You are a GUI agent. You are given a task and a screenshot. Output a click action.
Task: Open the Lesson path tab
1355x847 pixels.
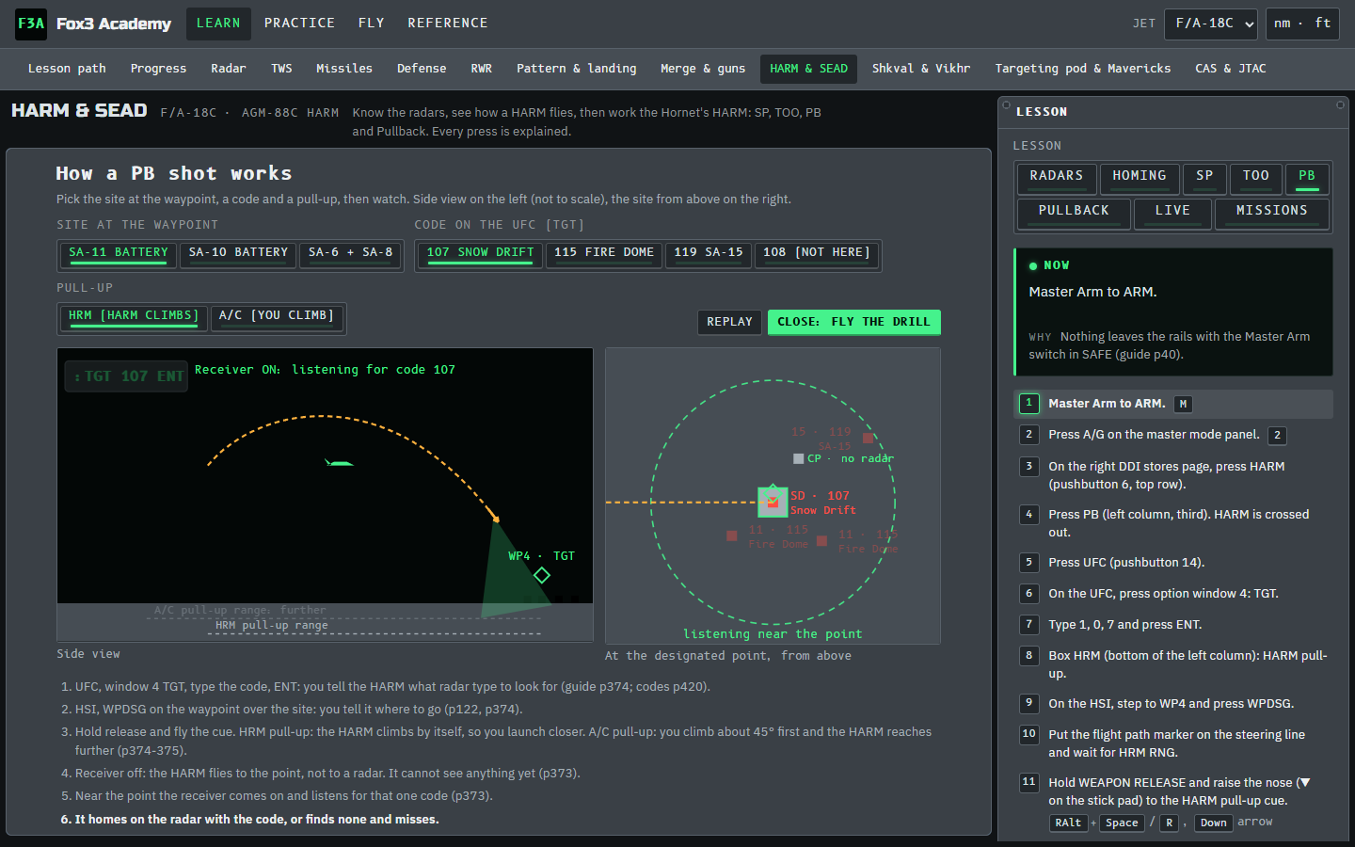(x=67, y=69)
